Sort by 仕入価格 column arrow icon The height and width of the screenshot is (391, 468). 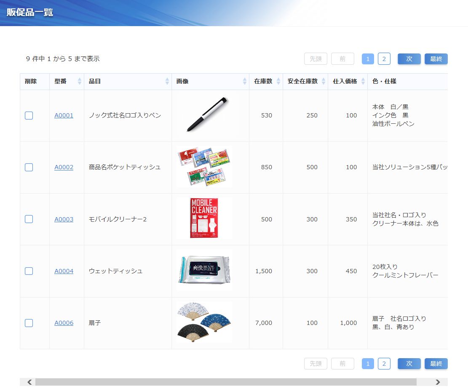coord(363,82)
